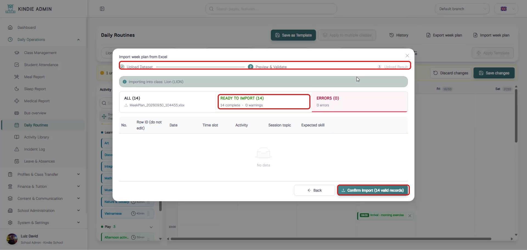The image size is (527, 250).
Task: Collapse the Daily Operations menu section
Action: click(x=79, y=40)
